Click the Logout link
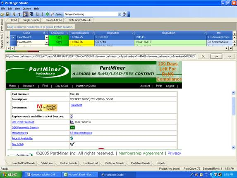 point(170,86)
